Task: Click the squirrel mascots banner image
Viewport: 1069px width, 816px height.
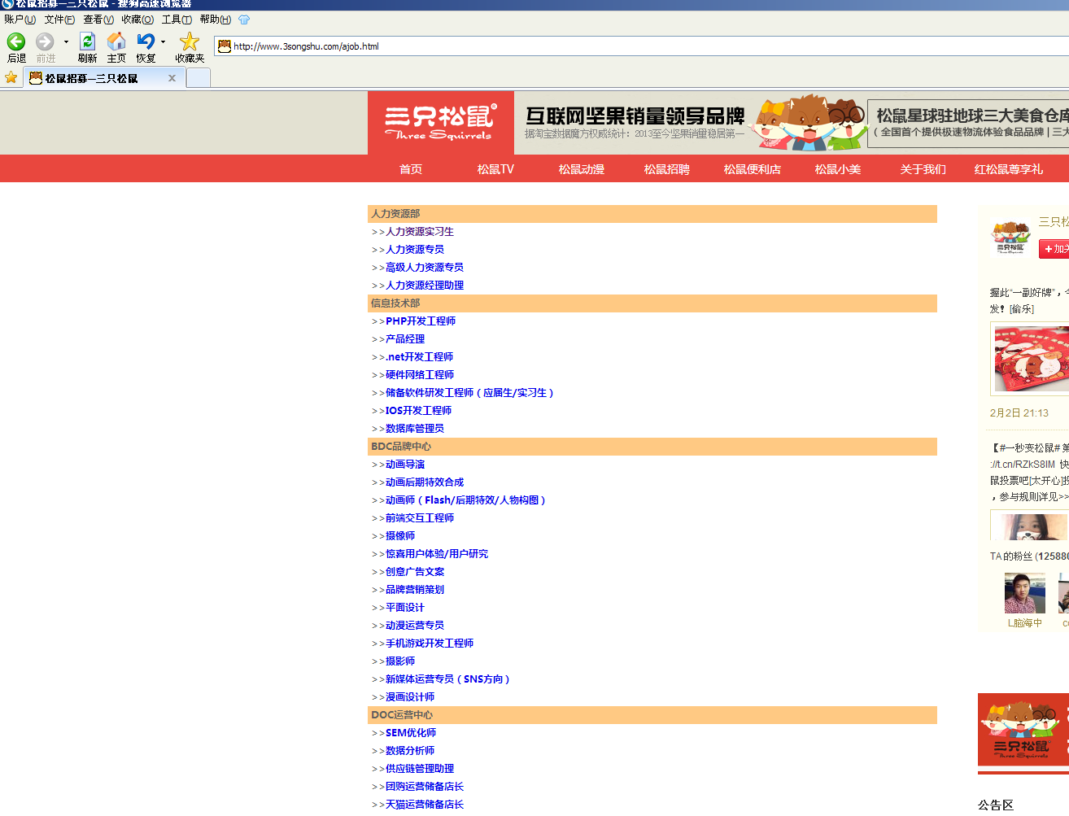Action: pyautogui.click(x=808, y=122)
